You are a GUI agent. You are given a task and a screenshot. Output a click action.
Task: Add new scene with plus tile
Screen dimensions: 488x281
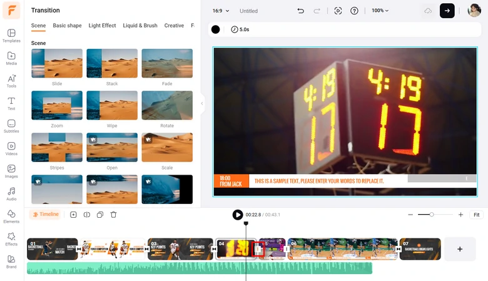pos(460,249)
